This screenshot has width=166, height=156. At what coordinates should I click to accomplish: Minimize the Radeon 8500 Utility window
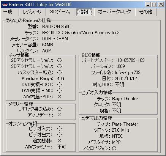pyautogui.click(x=148, y=5)
